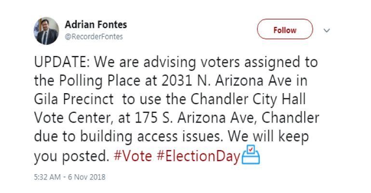Click the ballot box emoji icon

pos(250,155)
